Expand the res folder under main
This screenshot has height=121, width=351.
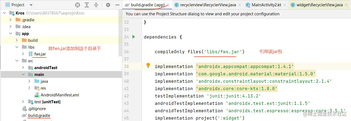click(x=29, y=88)
